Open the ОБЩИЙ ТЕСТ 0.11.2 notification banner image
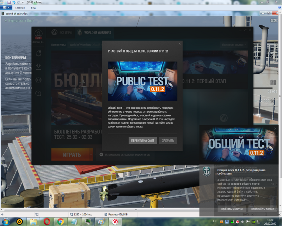This screenshot has height=226, width=282. tap(239, 145)
